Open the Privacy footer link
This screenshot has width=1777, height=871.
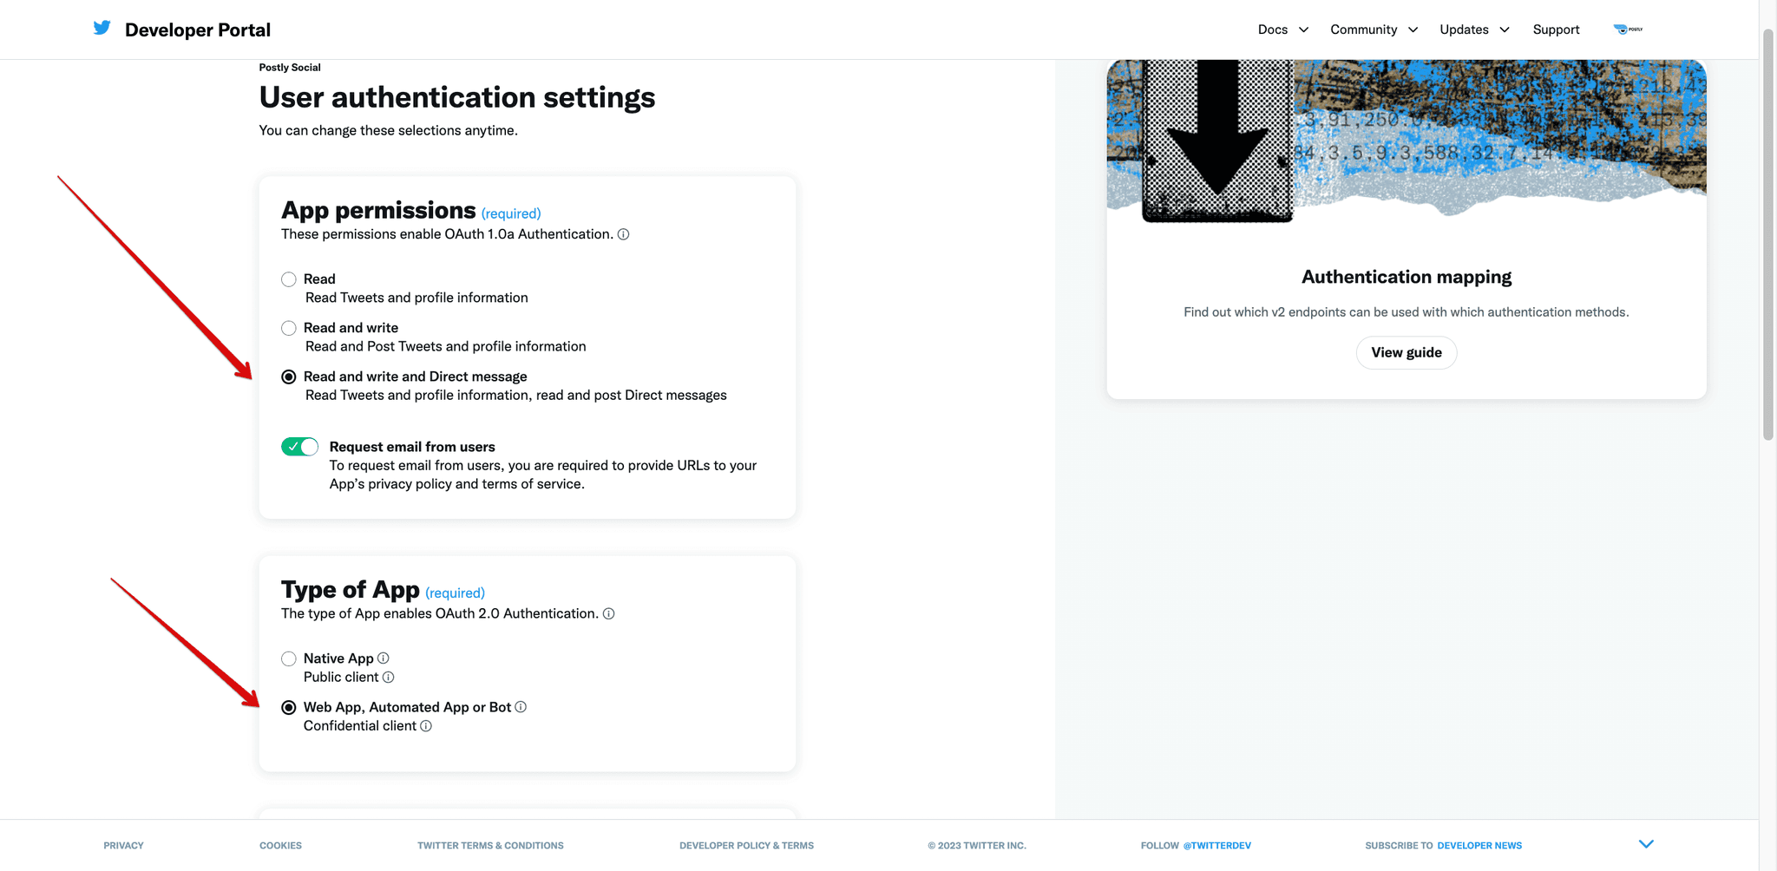click(x=123, y=846)
